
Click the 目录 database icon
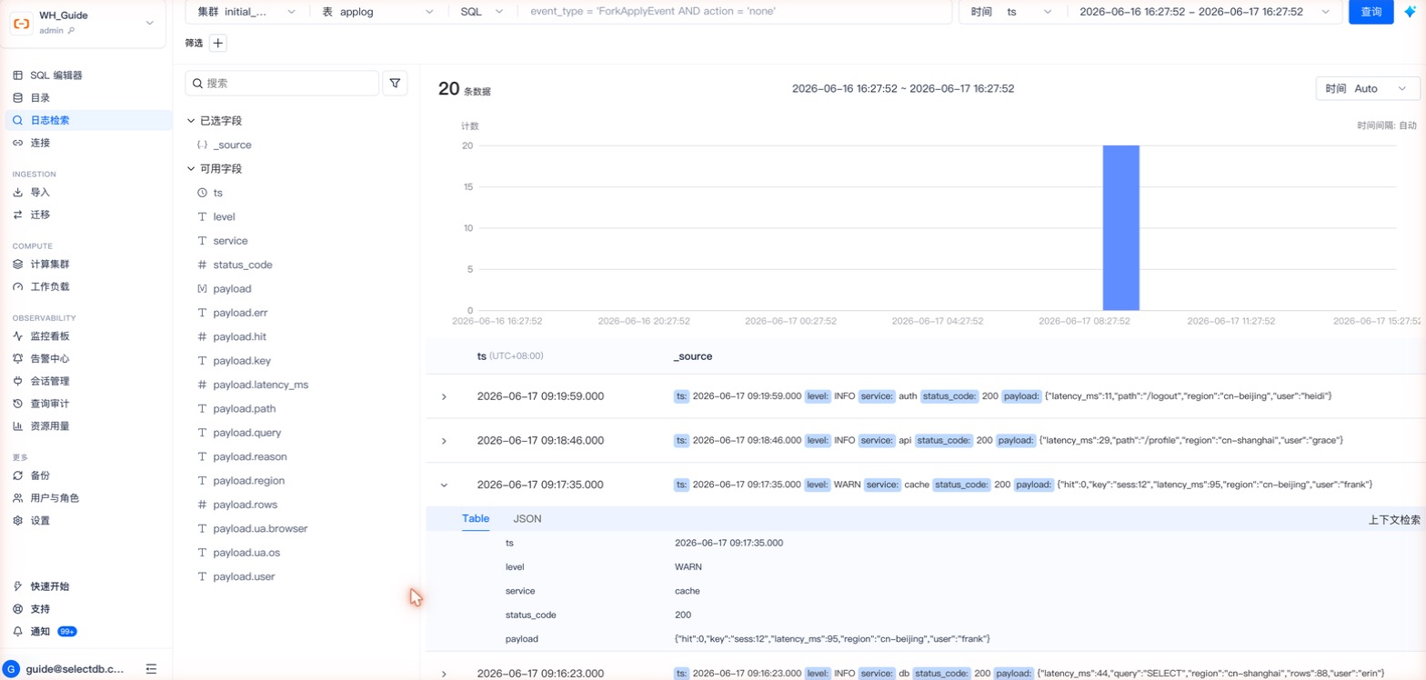coord(17,97)
